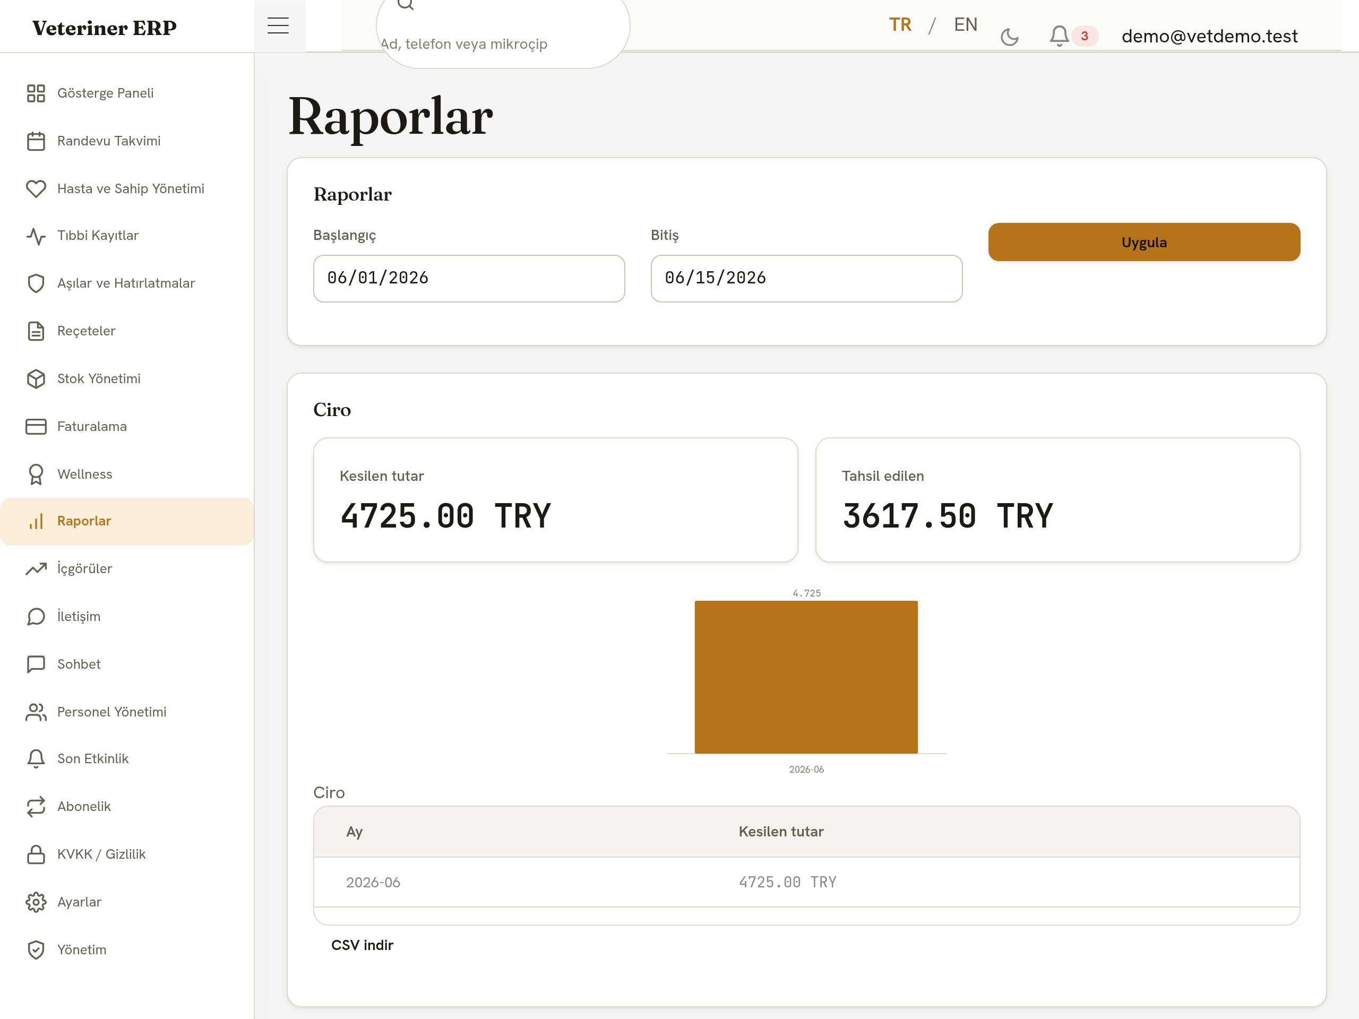Click the Kesilen tutar 4725.00 TRY card
The height and width of the screenshot is (1019, 1359).
pos(555,499)
